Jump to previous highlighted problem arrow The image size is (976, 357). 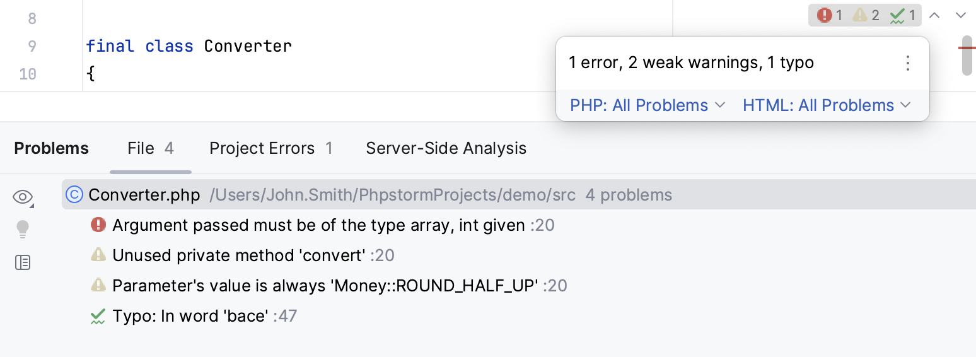(x=935, y=15)
